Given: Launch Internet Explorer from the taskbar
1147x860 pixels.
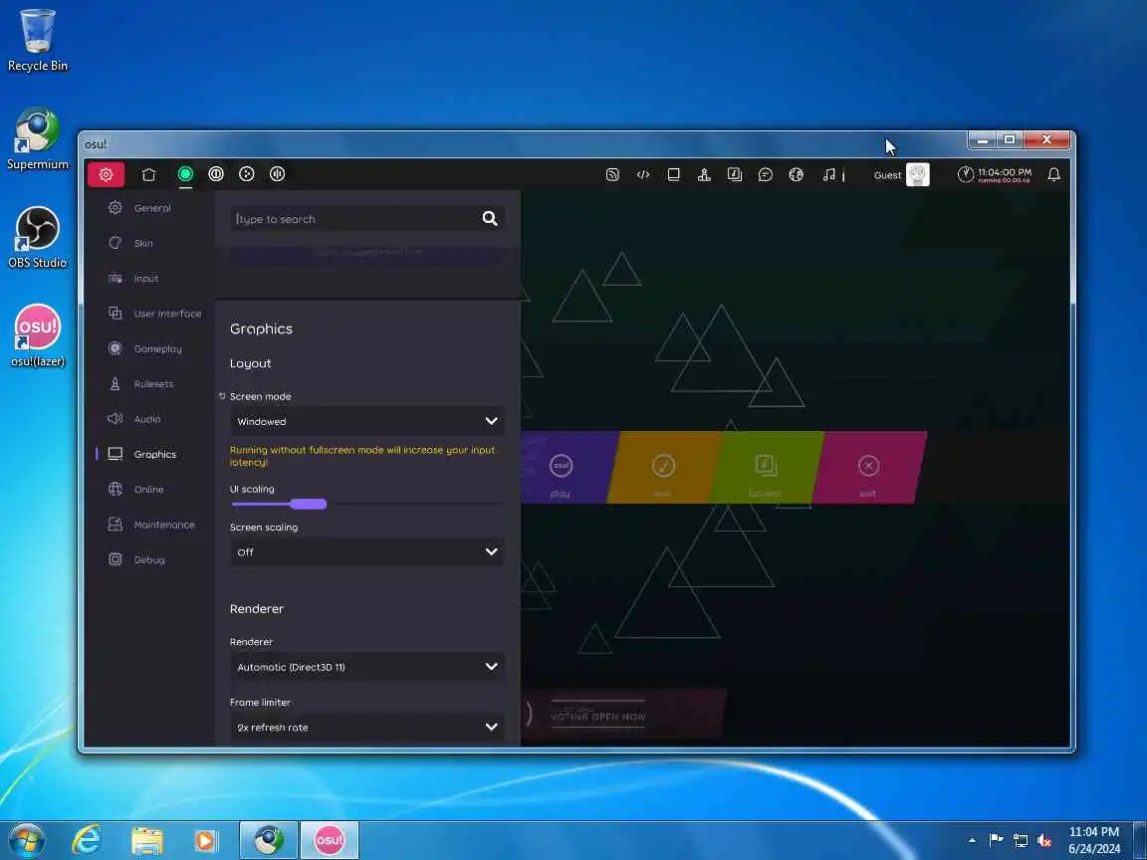Looking at the screenshot, I should pos(87,840).
